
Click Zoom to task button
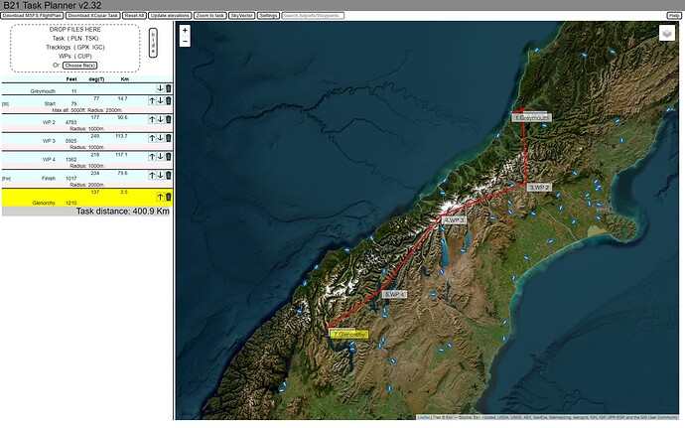pos(210,15)
